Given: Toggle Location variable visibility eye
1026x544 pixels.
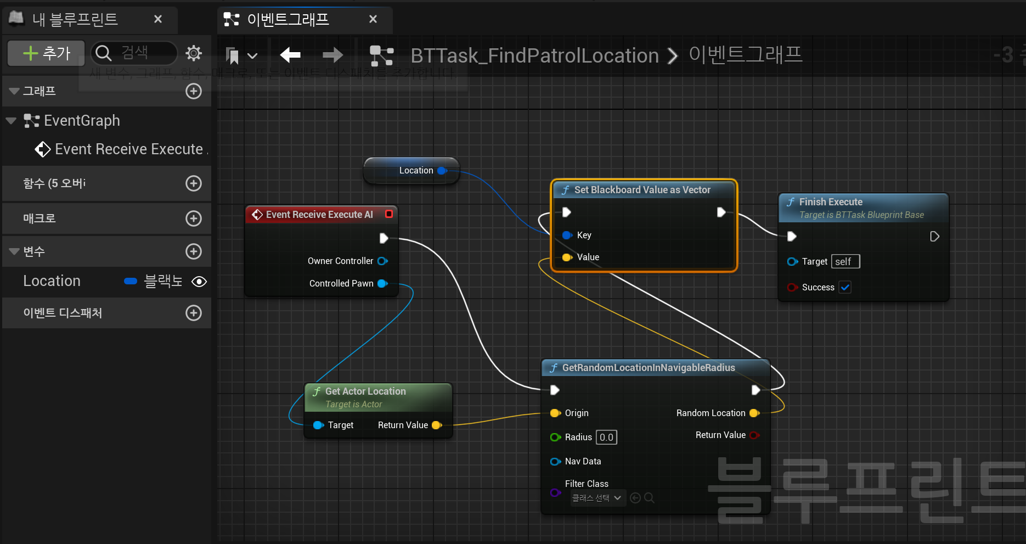Looking at the screenshot, I should [x=199, y=282].
